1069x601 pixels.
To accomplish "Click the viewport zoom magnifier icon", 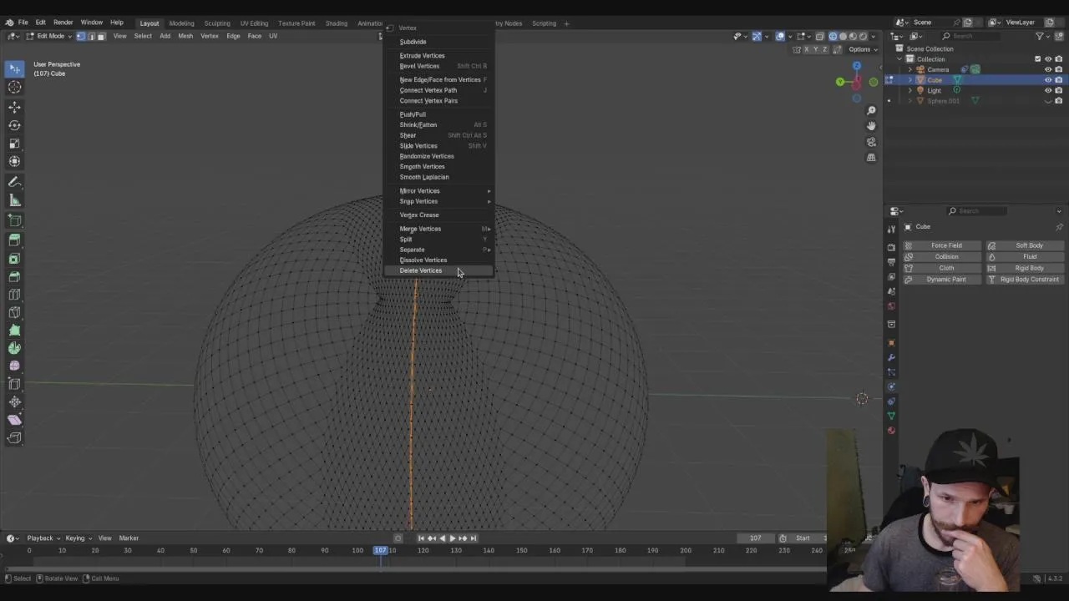I will pos(871,110).
